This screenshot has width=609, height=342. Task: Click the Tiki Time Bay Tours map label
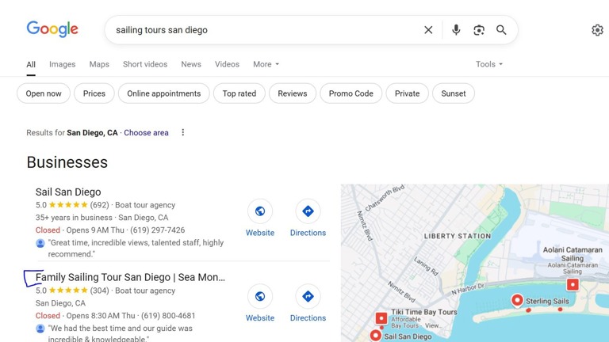tap(424, 312)
